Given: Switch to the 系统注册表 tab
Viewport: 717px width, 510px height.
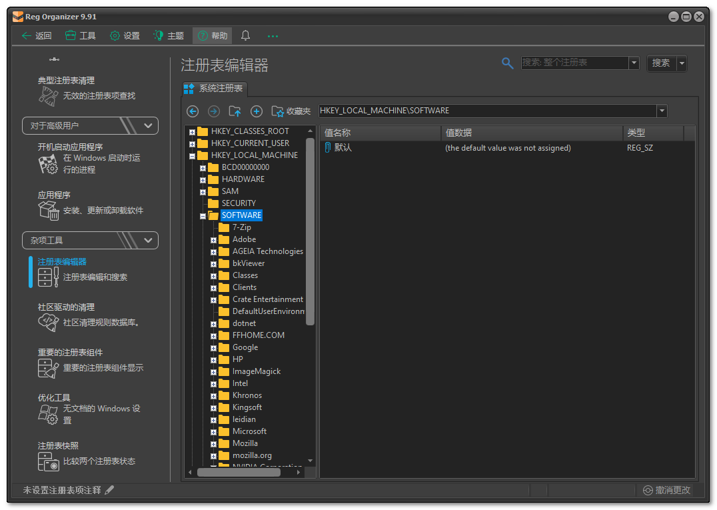Looking at the screenshot, I should pyautogui.click(x=215, y=89).
